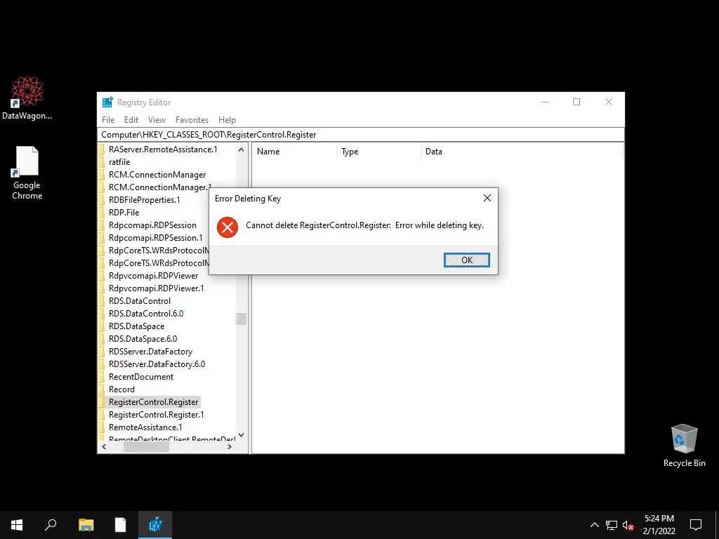Select the RecentDocument key
The image size is (719, 539).
[x=140, y=377]
